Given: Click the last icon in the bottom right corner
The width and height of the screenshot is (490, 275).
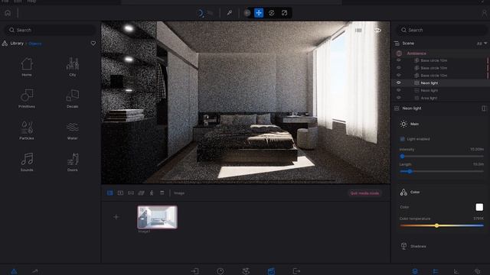Looking at the screenshot, I should pos(477,271).
